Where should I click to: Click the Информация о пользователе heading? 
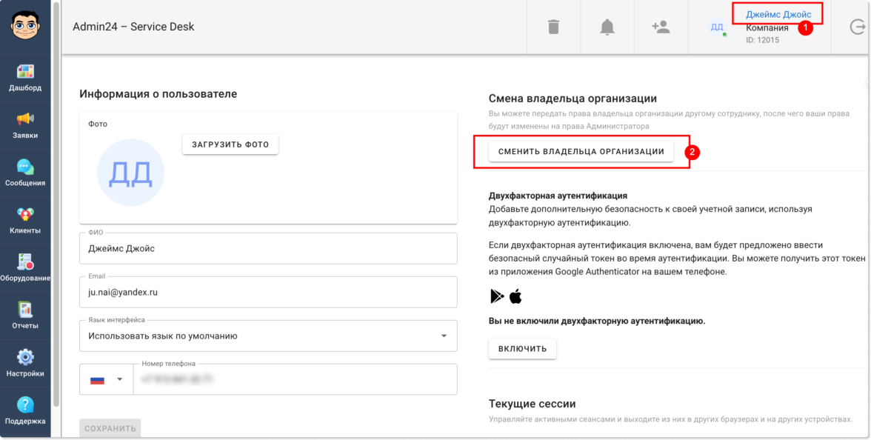coord(158,94)
